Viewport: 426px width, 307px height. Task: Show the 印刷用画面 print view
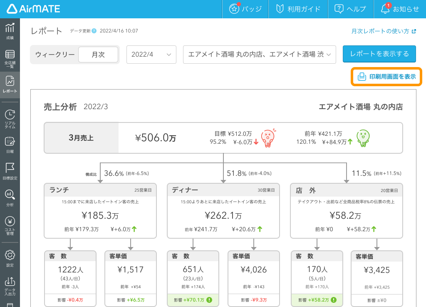(x=386, y=77)
